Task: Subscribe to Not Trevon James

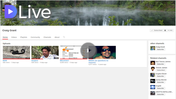Action: tap(160, 64)
